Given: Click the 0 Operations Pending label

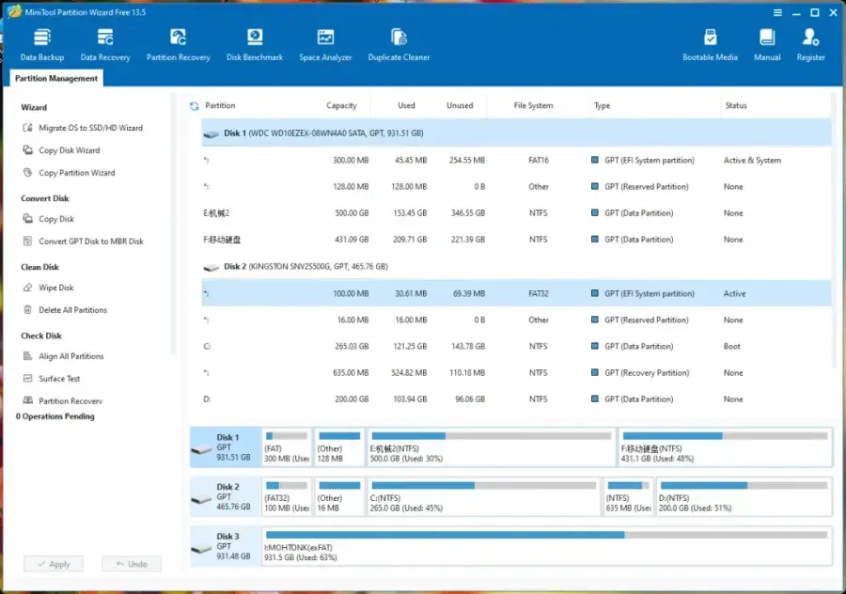Looking at the screenshot, I should tap(55, 416).
